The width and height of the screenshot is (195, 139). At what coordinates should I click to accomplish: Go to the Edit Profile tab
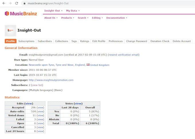pos(99,41)
